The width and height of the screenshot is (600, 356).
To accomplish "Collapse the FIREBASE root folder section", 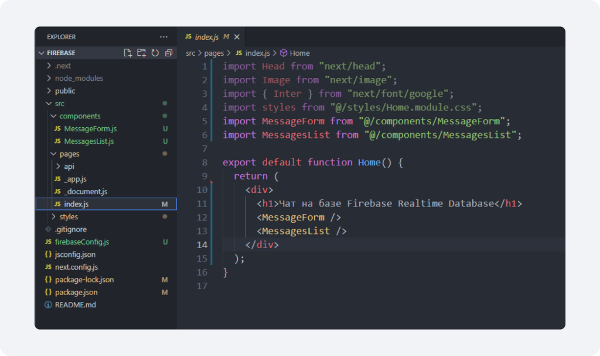I will point(42,53).
